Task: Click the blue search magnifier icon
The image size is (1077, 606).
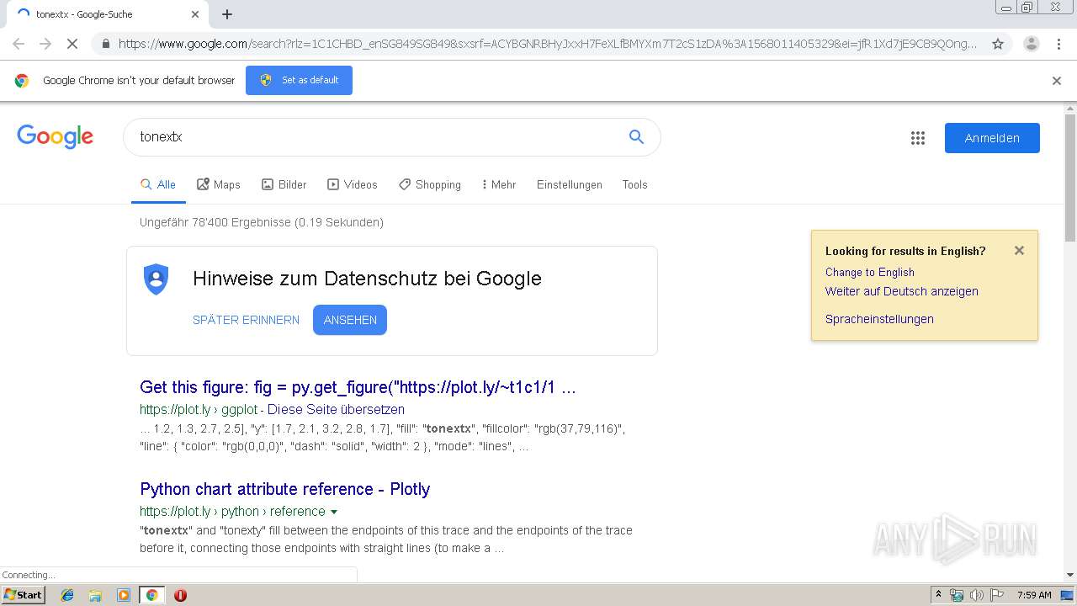Action: (x=636, y=136)
